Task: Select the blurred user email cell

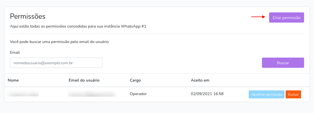Action: point(92,93)
